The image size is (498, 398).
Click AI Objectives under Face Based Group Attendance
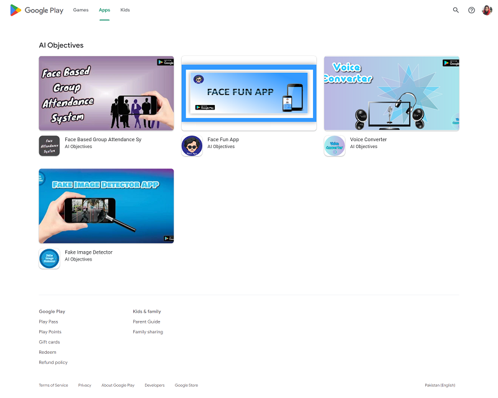78,147
